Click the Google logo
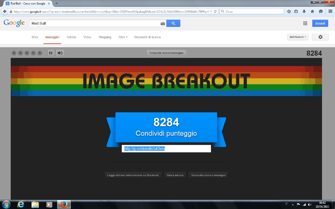The image size is (335, 209). coord(14,23)
